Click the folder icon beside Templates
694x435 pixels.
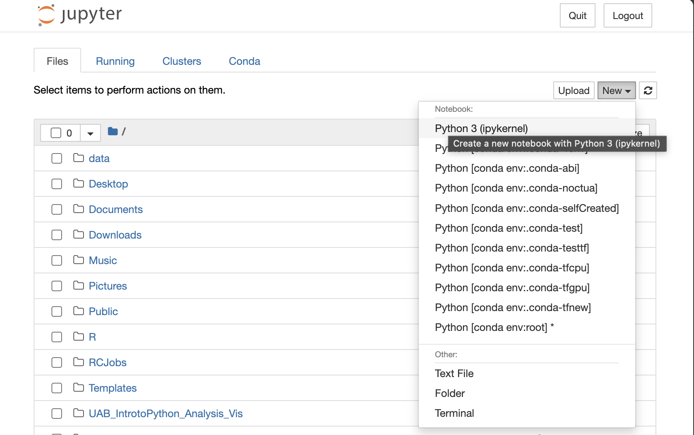click(79, 388)
